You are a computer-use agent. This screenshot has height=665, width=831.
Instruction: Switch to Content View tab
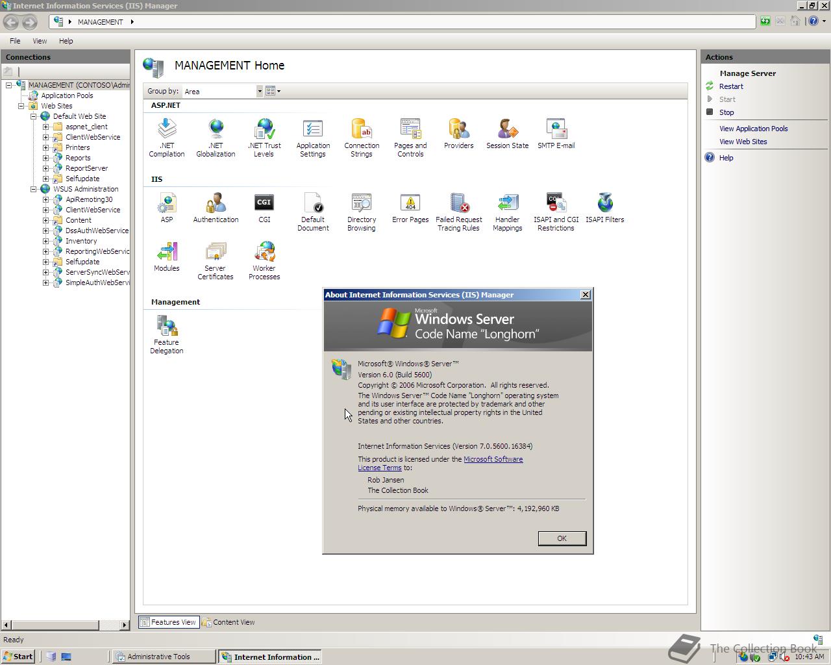(229, 622)
